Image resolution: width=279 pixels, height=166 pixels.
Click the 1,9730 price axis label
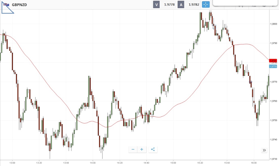pyautogui.click(x=274, y=159)
